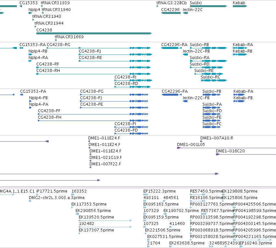Viewport: 276px width, 248px height.
Task: Click the tRNA:G3:22BCb gene label
Action: pos(172,3)
